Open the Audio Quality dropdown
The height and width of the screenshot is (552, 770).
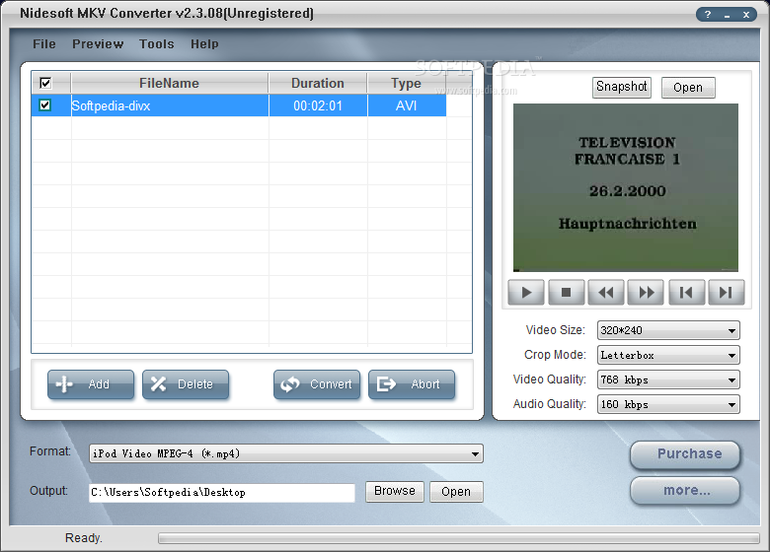(731, 404)
